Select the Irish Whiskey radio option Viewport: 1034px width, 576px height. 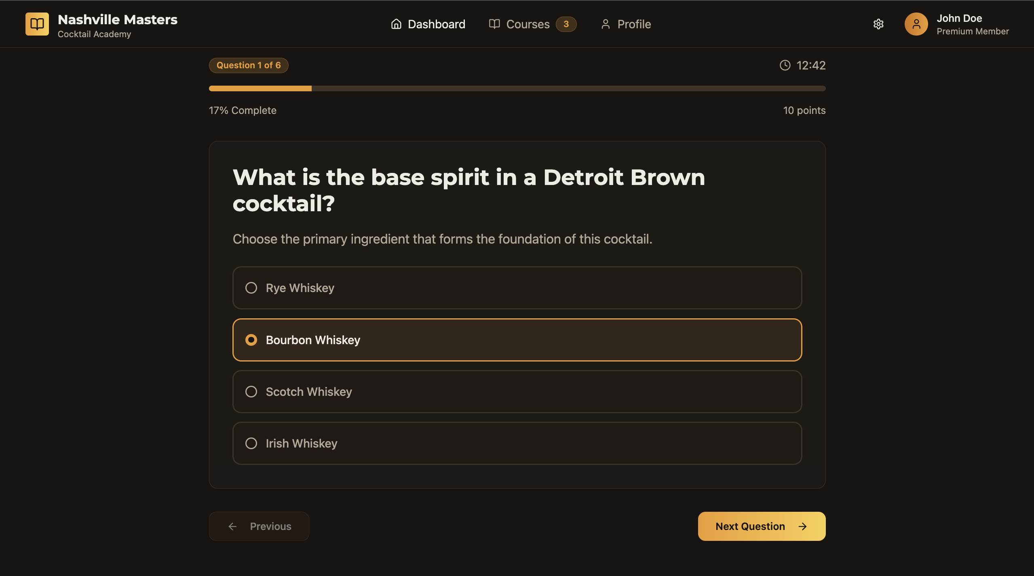(517, 443)
